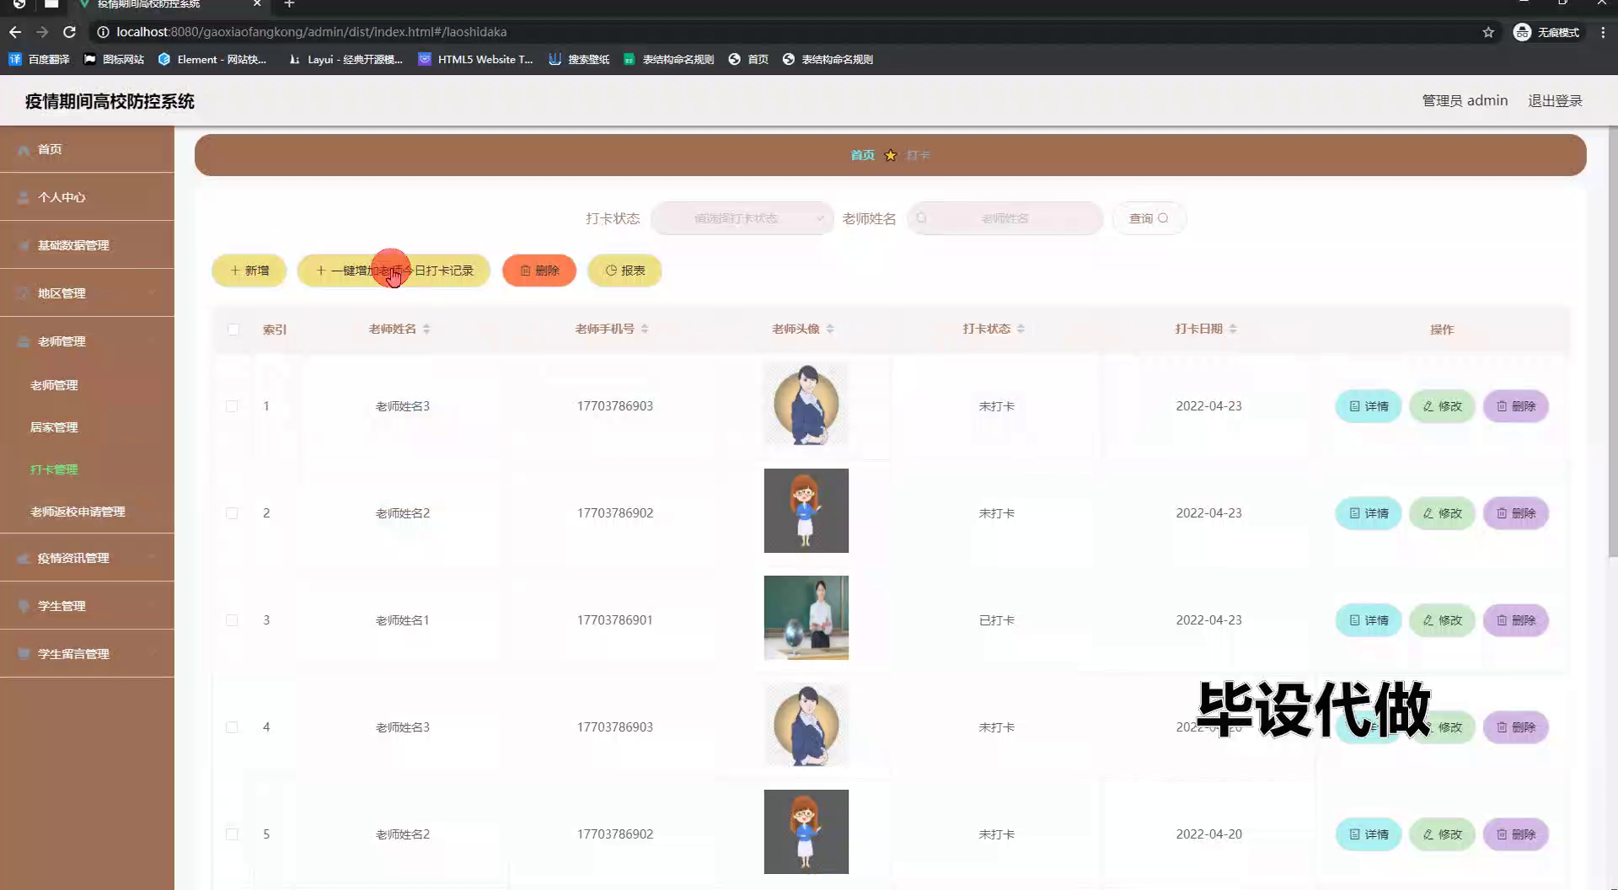Check the checkbox for row 5

tap(232, 834)
